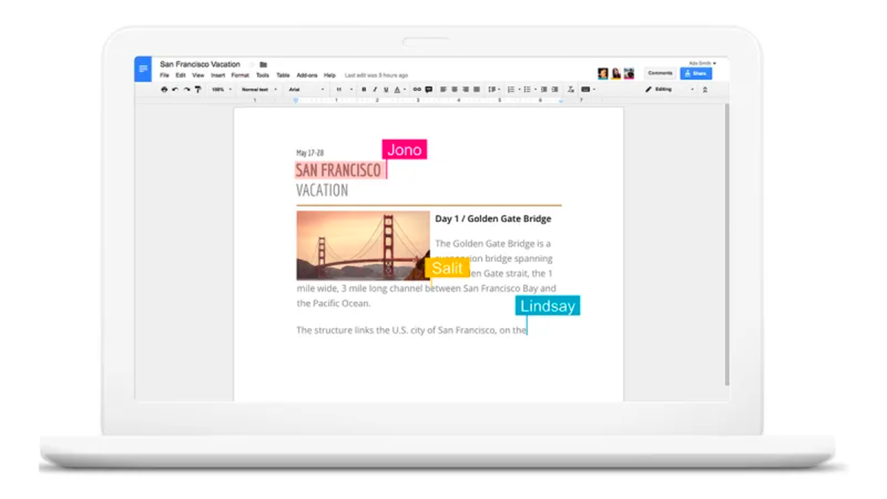Click the Jono collaborator cursor label

click(404, 149)
